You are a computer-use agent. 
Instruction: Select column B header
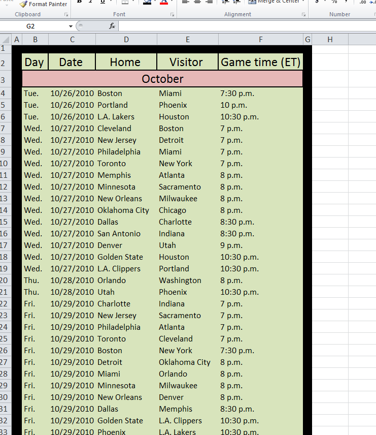click(x=35, y=40)
